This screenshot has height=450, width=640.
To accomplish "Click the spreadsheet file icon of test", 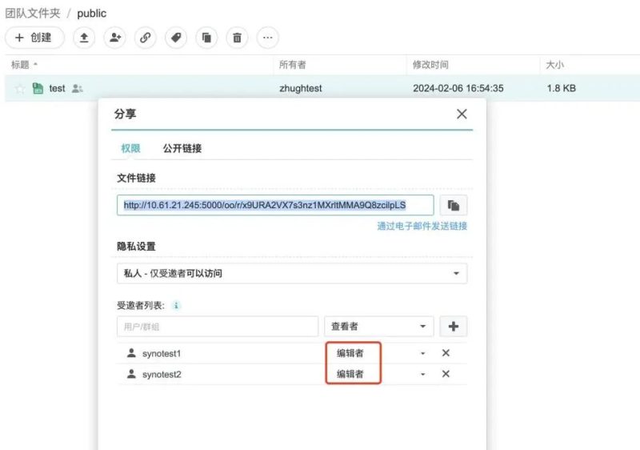I will coord(38,88).
